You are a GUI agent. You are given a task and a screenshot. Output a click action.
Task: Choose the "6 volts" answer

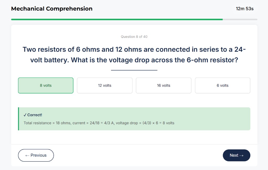[x=222, y=85]
